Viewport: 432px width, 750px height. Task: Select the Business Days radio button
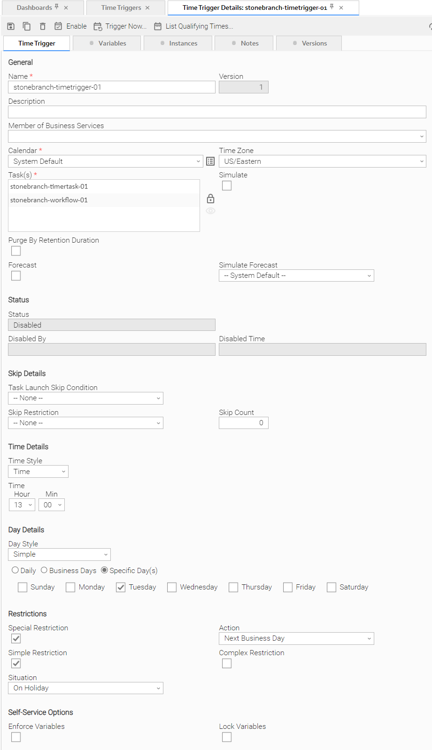(x=44, y=570)
